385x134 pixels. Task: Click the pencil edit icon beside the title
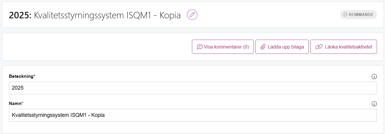[192, 15]
